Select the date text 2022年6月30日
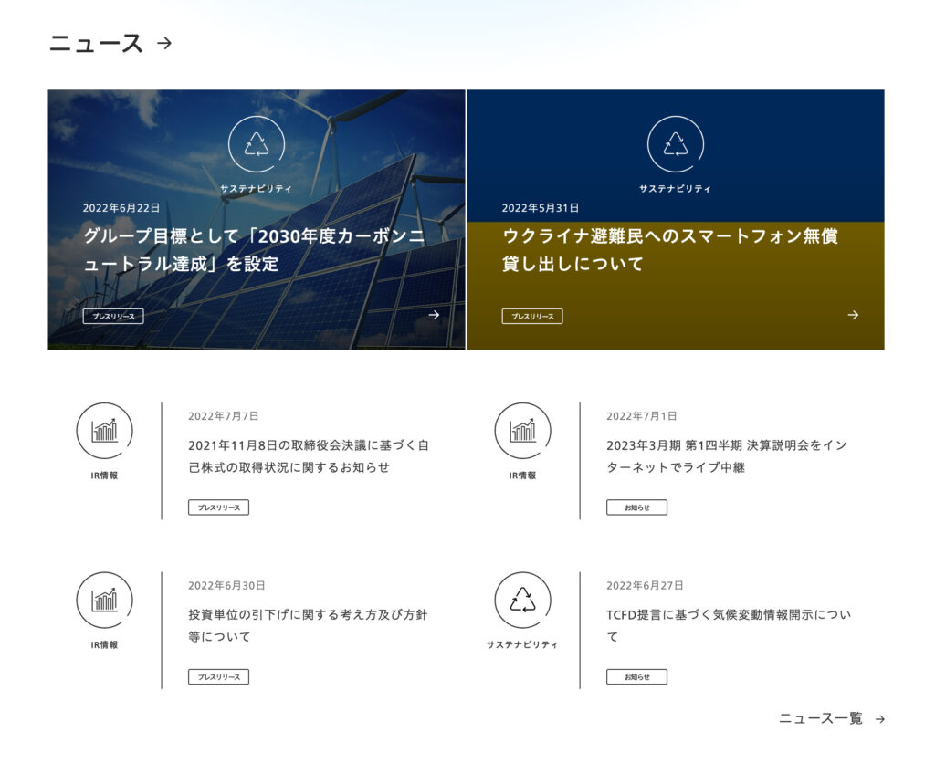The height and width of the screenshot is (763, 935). coord(226,585)
